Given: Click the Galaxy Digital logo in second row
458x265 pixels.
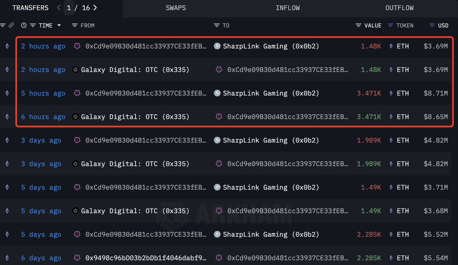Looking at the screenshot, I should (x=76, y=70).
